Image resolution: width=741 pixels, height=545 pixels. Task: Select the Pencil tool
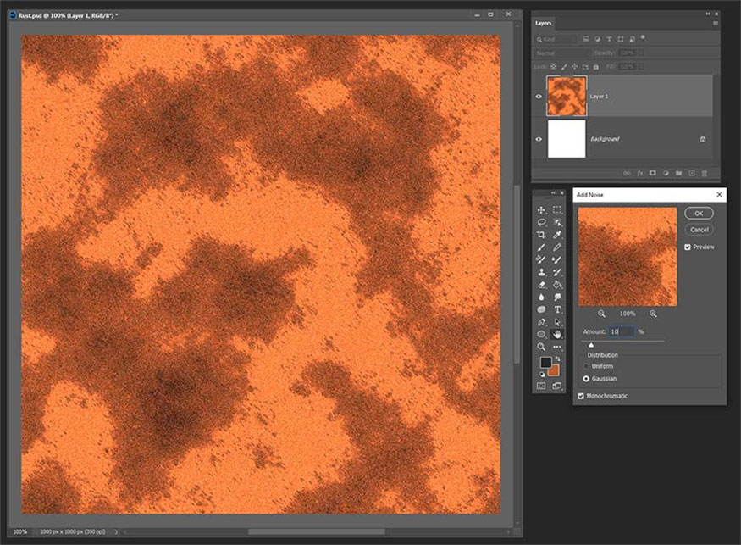pyautogui.click(x=557, y=247)
